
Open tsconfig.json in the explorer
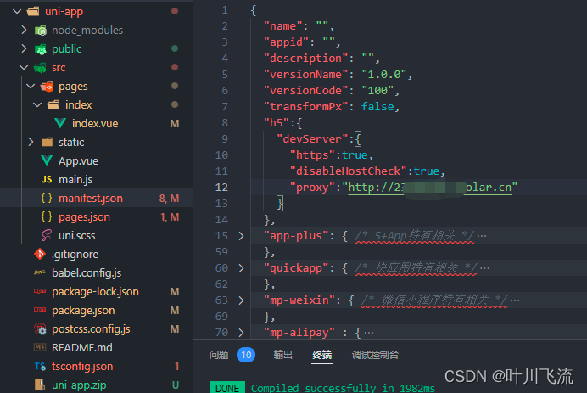82,366
